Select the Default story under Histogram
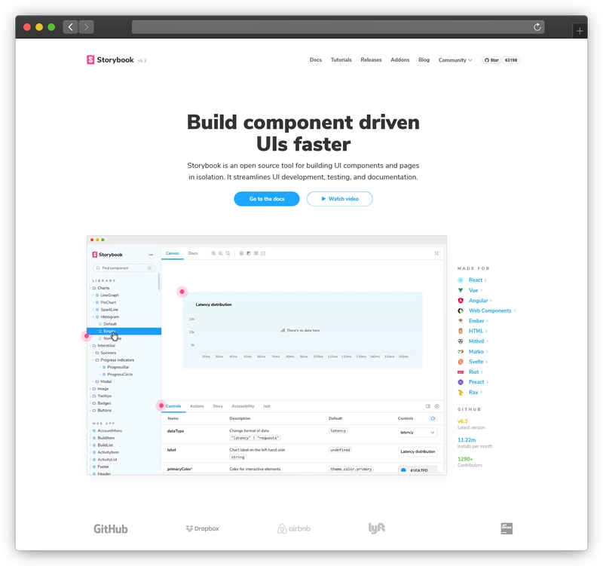 click(109, 324)
